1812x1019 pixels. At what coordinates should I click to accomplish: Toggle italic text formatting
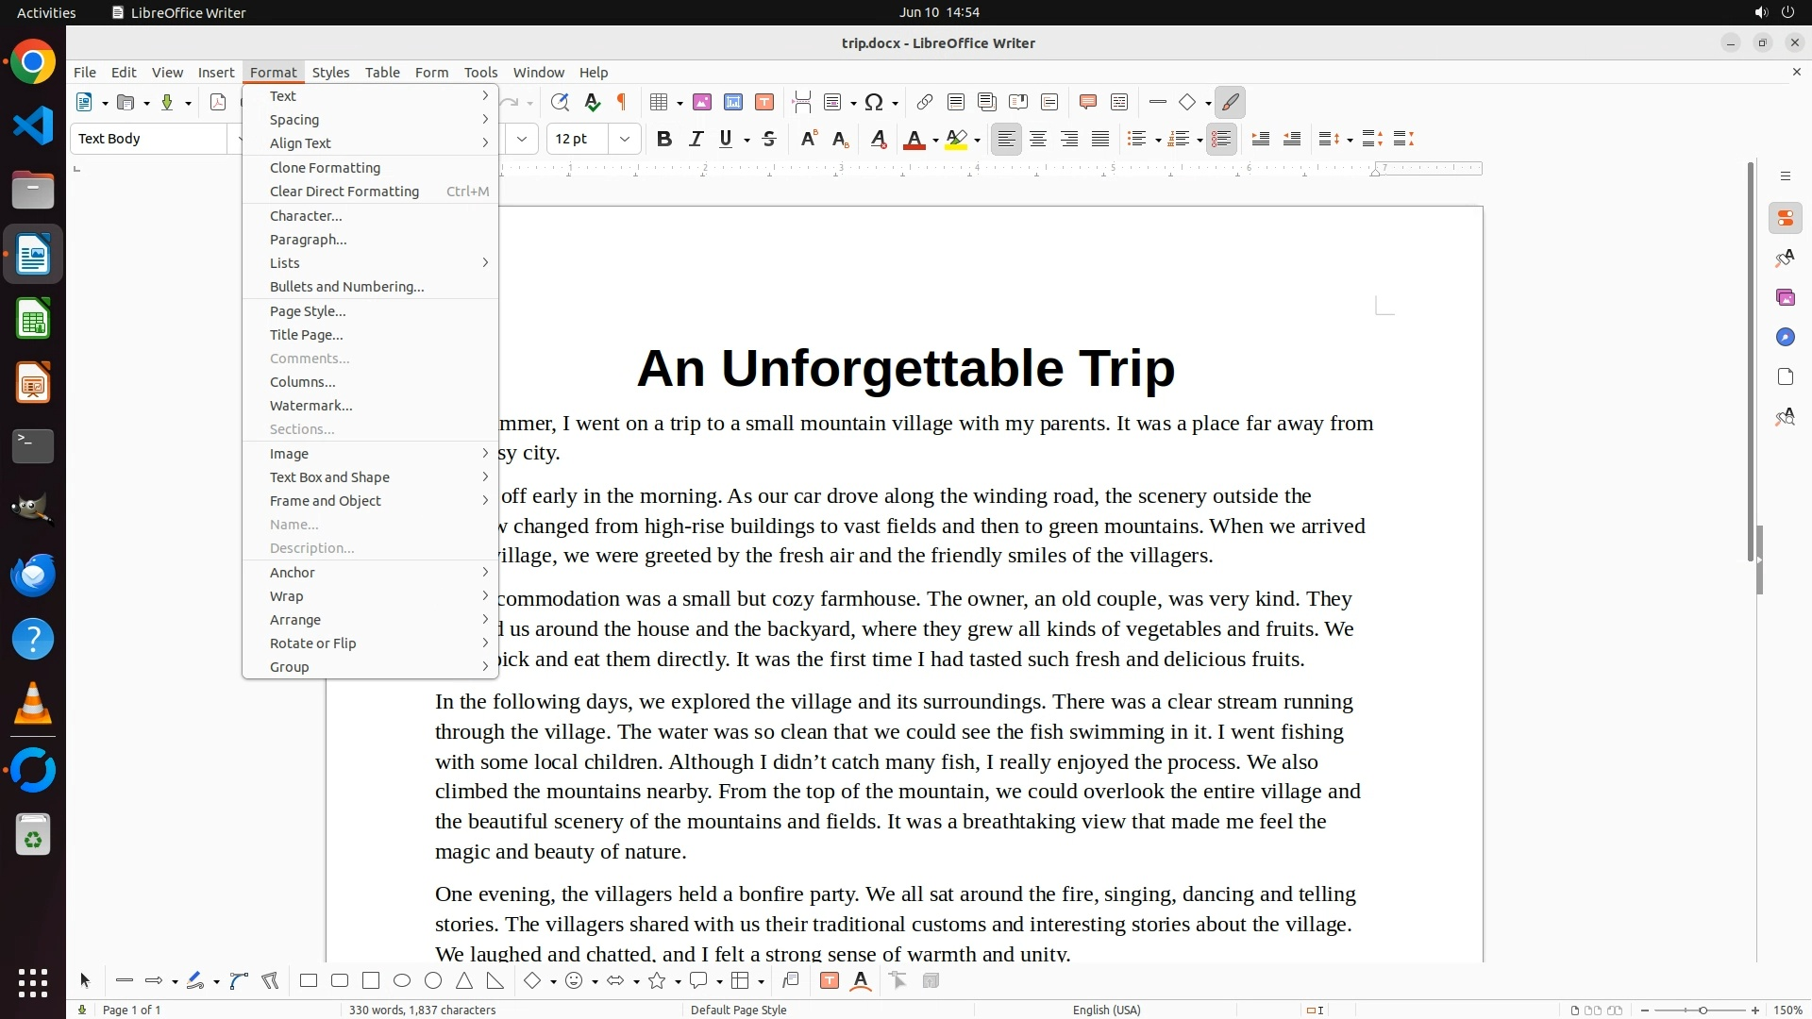coord(696,139)
